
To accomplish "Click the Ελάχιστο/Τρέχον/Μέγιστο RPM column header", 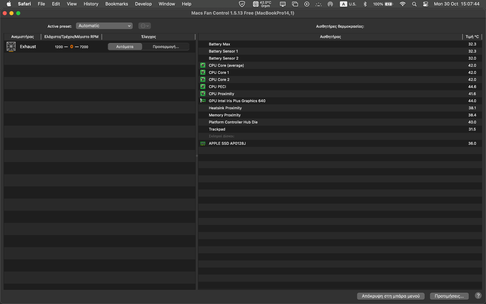I will tap(71, 37).
